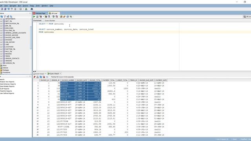
Task: Select the Query Result tab
Action: (x=54, y=74)
